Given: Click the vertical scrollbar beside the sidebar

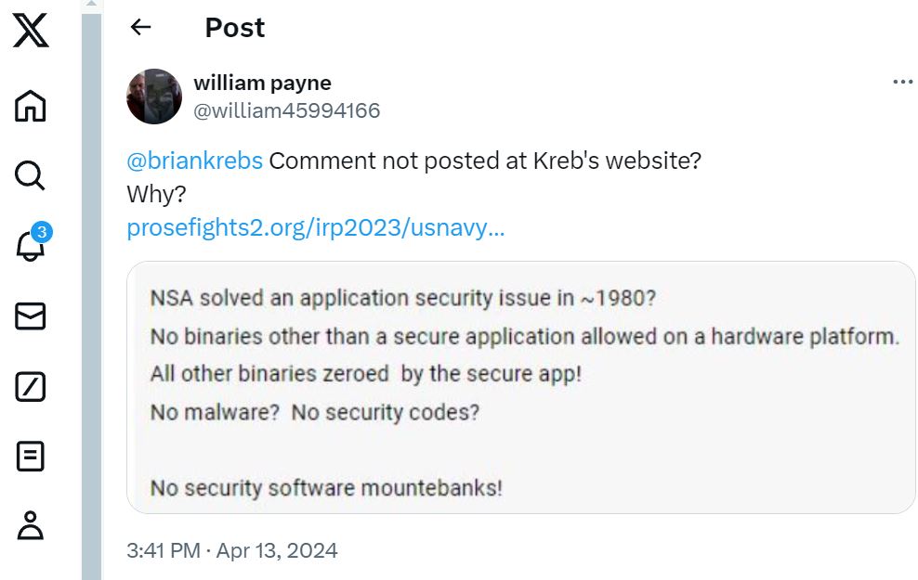Looking at the screenshot, I should [91, 292].
